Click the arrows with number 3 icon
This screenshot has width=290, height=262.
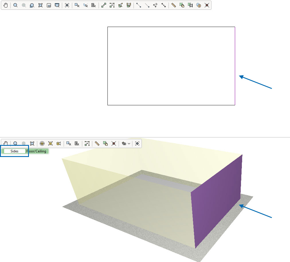155,5
